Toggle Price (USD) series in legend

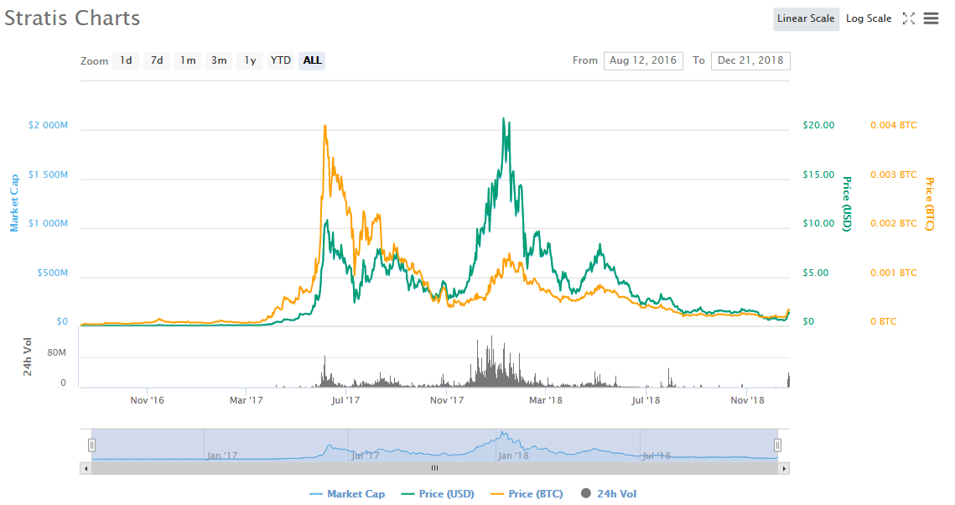pyautogui.click(x=438, y=494)
